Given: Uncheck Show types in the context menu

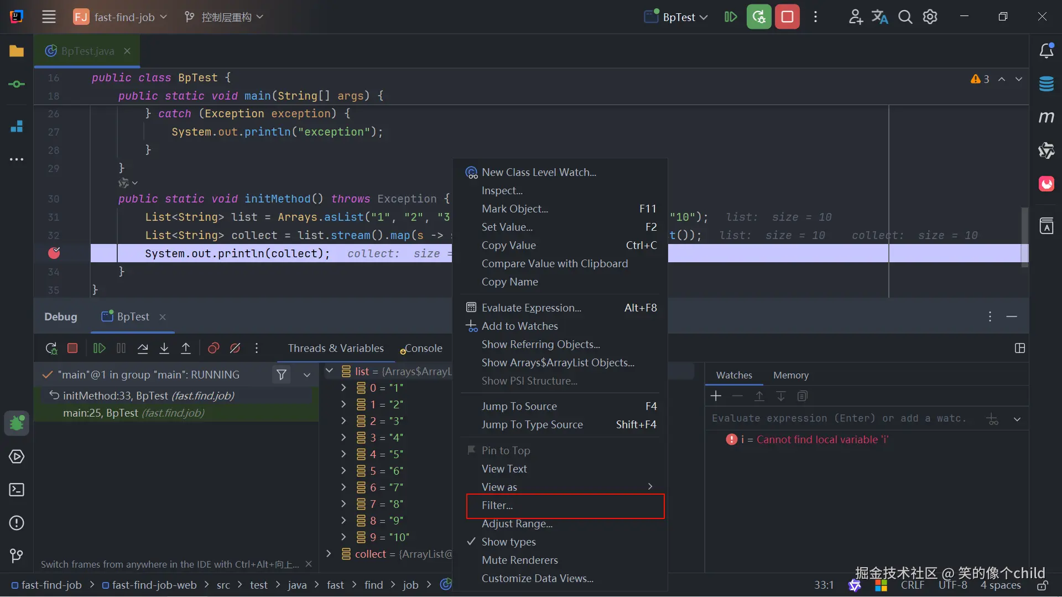Looking at the screenshot, I should click(x=508, y=542).
